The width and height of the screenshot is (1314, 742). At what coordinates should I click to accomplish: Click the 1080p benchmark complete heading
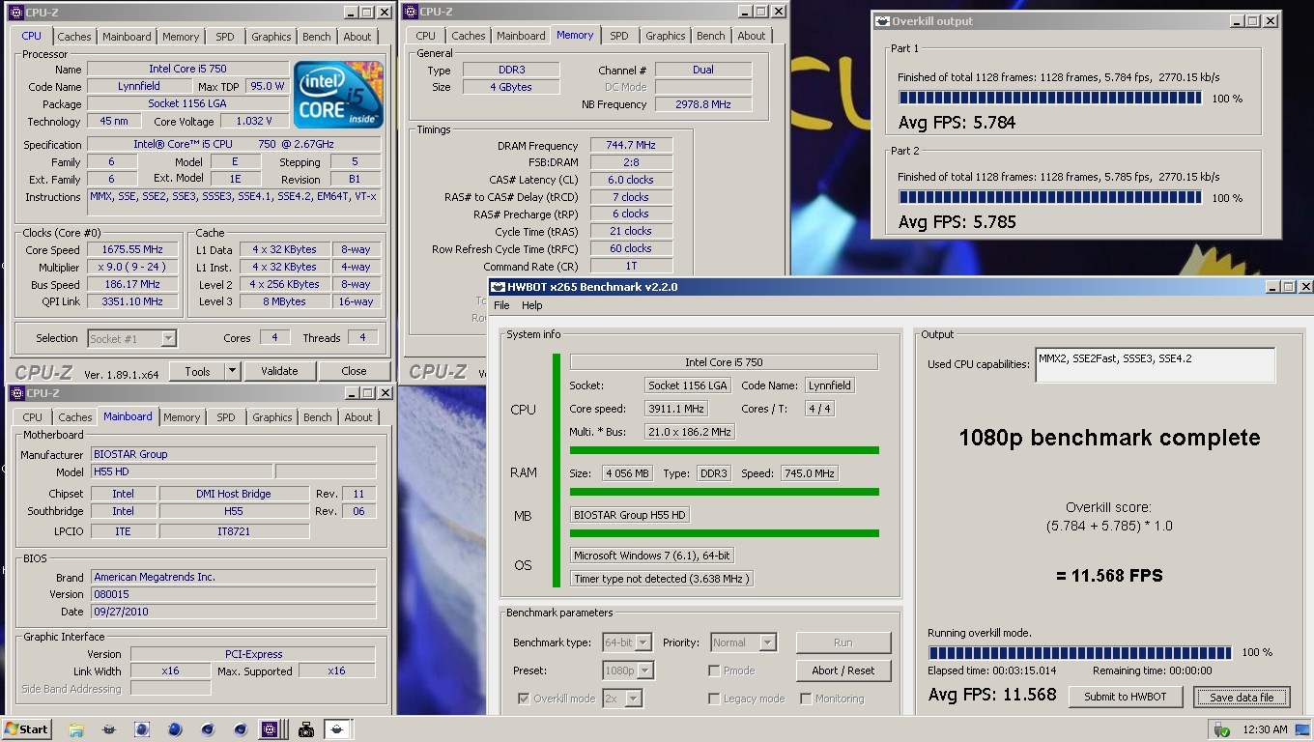coord(1109,438)
